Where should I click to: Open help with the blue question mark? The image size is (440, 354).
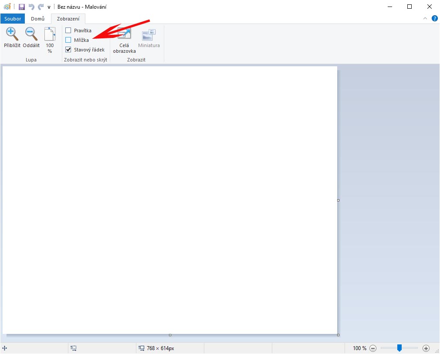pyautogui.click(x=434, y=18)
